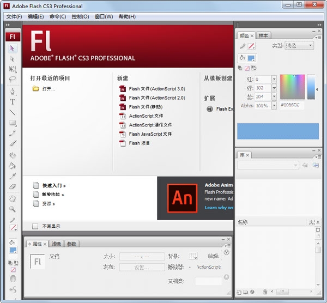This screenshot has width=327, height=303.
Task: Select the Zoom magnifier tool
Action: (13, 209)
